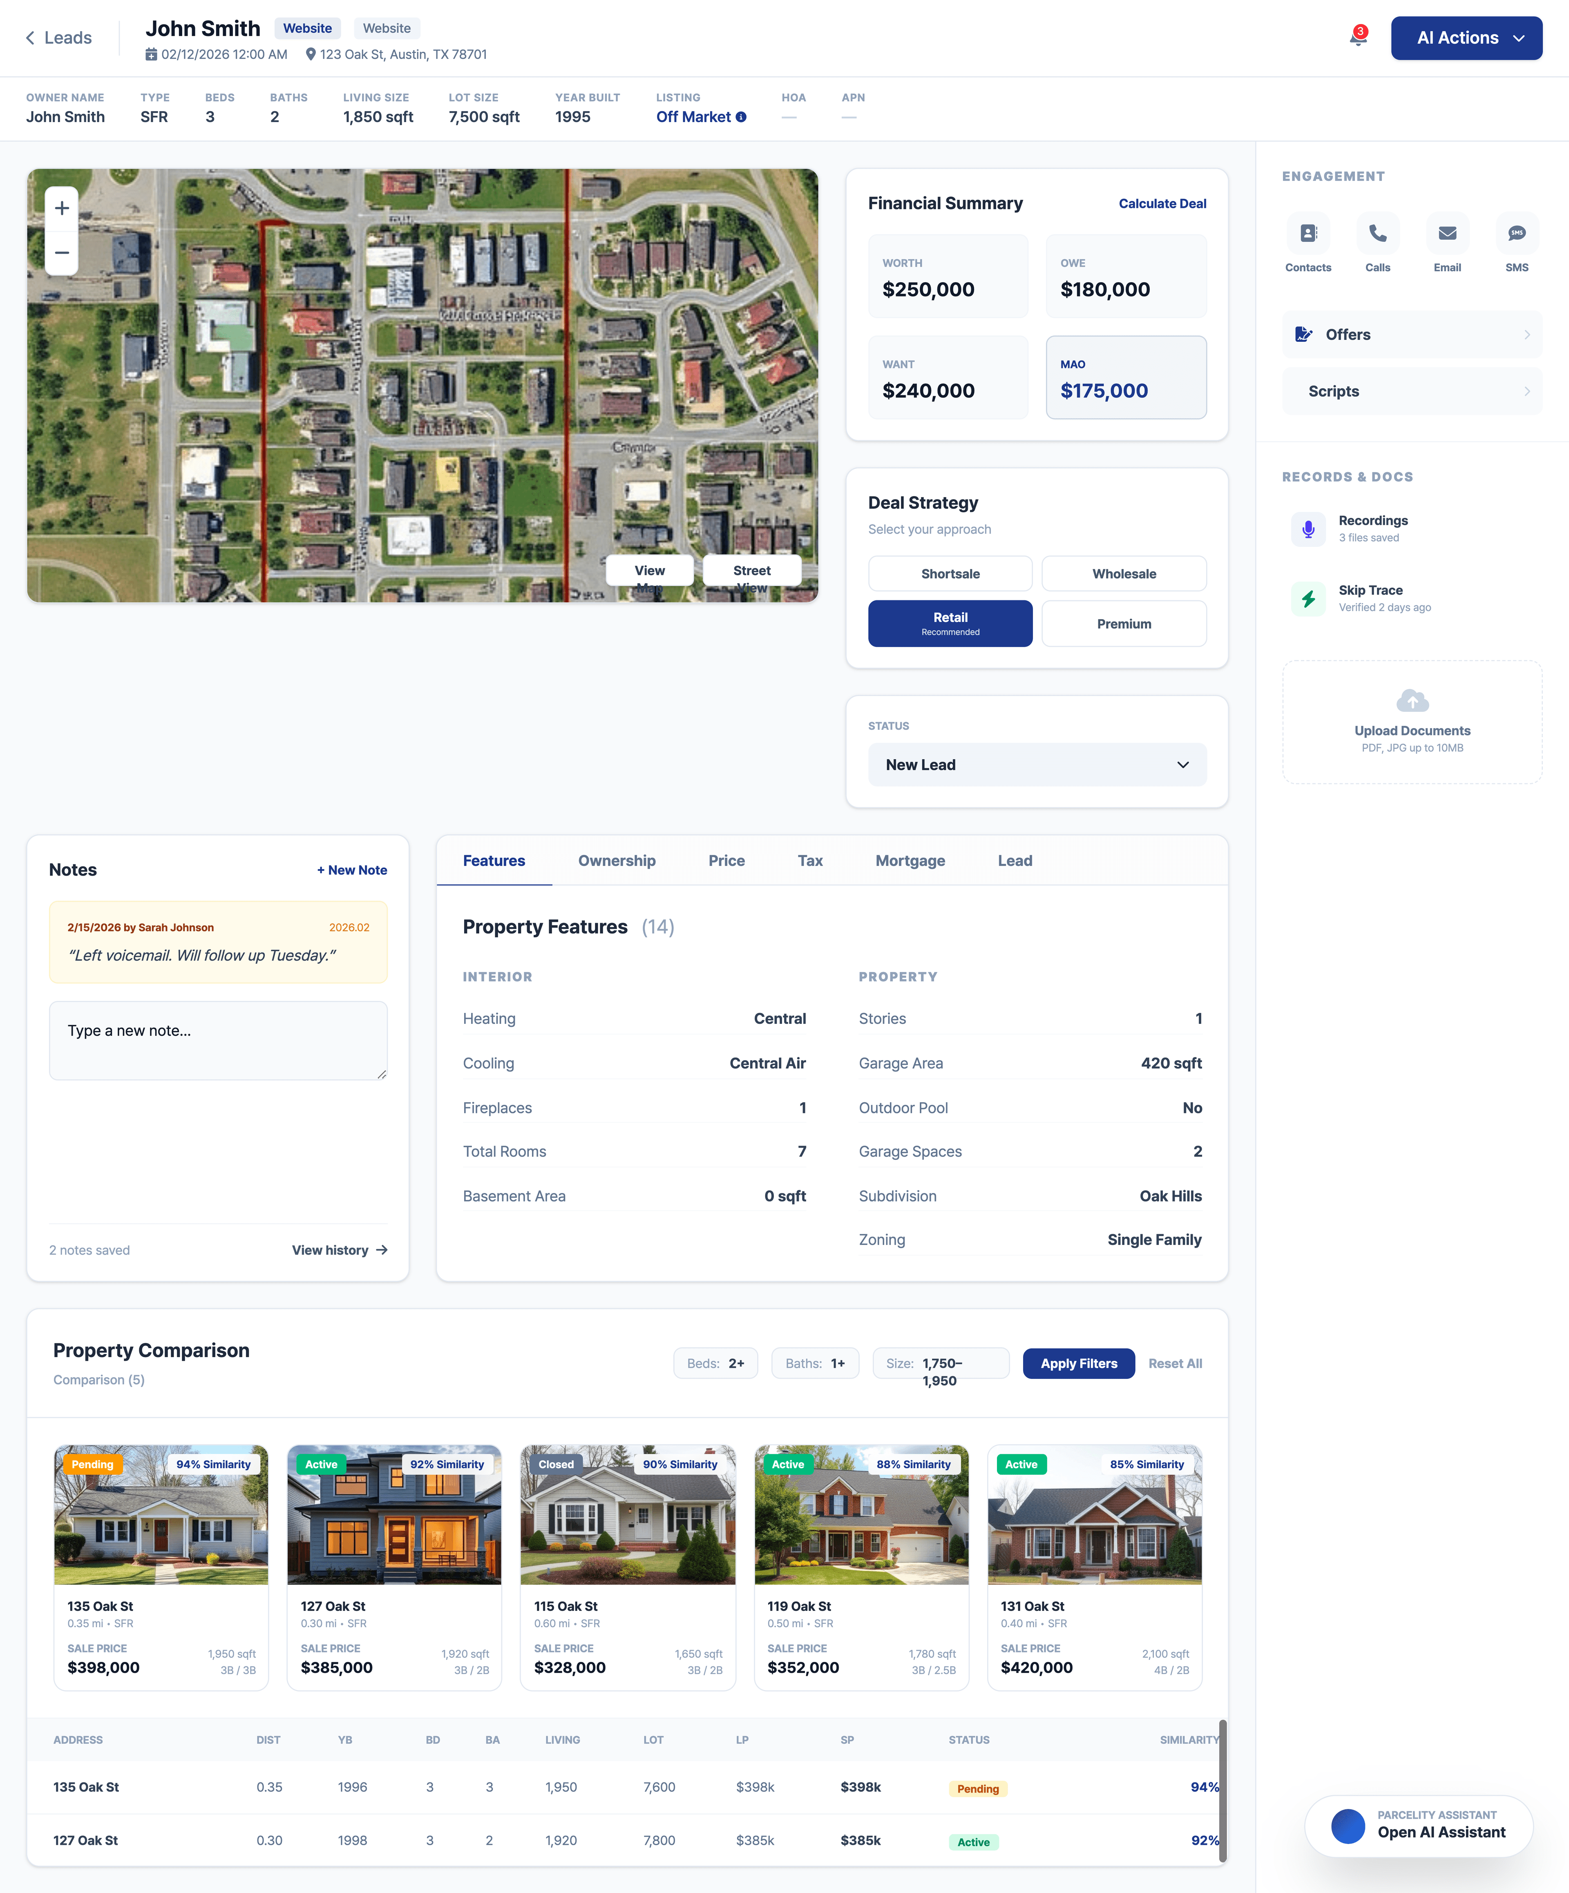Select the Wholesale deal strategy
The height and width of the screenshot is (1893, 1569).
tap(1124, 573)
